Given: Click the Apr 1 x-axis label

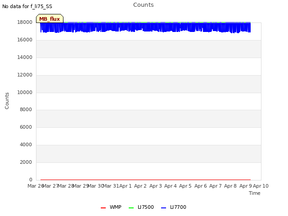Looking at the screenshot, I should tap(126, 186).
